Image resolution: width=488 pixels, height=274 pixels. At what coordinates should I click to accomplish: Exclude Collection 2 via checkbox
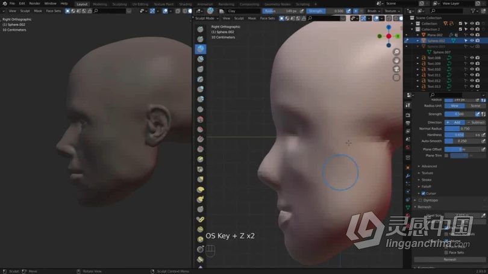point(460,30)
